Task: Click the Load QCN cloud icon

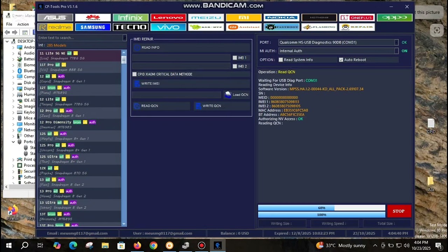Action: (228, 94)
